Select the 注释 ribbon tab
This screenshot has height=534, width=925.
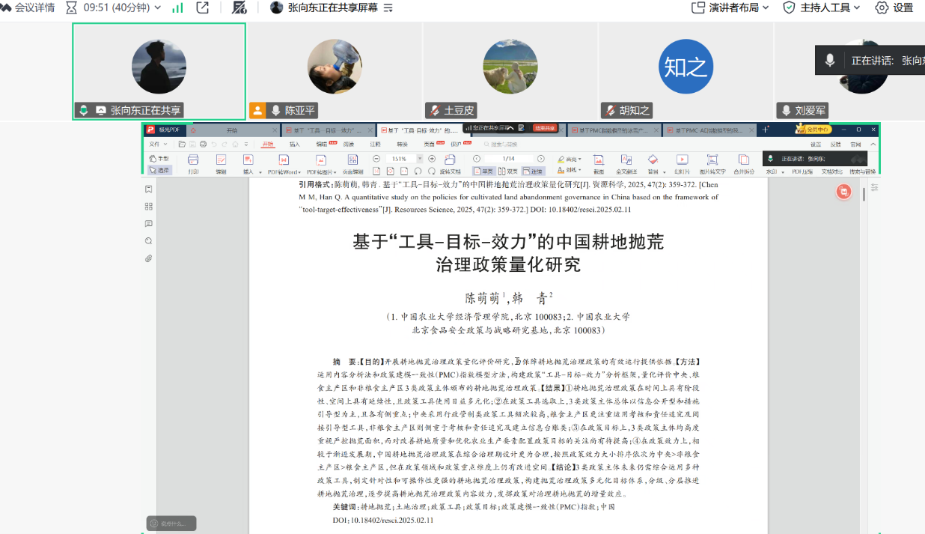pos(375,144)
